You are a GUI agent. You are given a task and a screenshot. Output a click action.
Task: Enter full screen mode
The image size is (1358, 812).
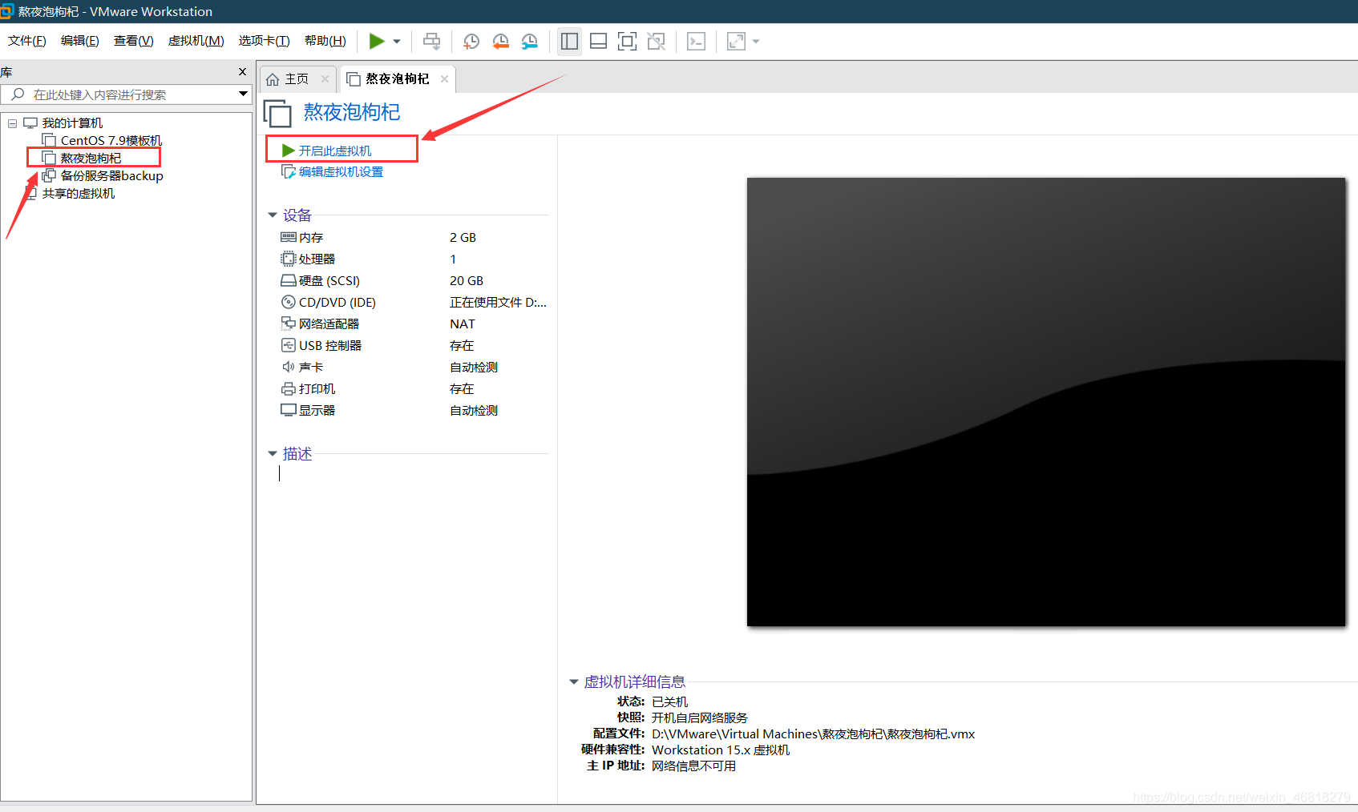627,41
